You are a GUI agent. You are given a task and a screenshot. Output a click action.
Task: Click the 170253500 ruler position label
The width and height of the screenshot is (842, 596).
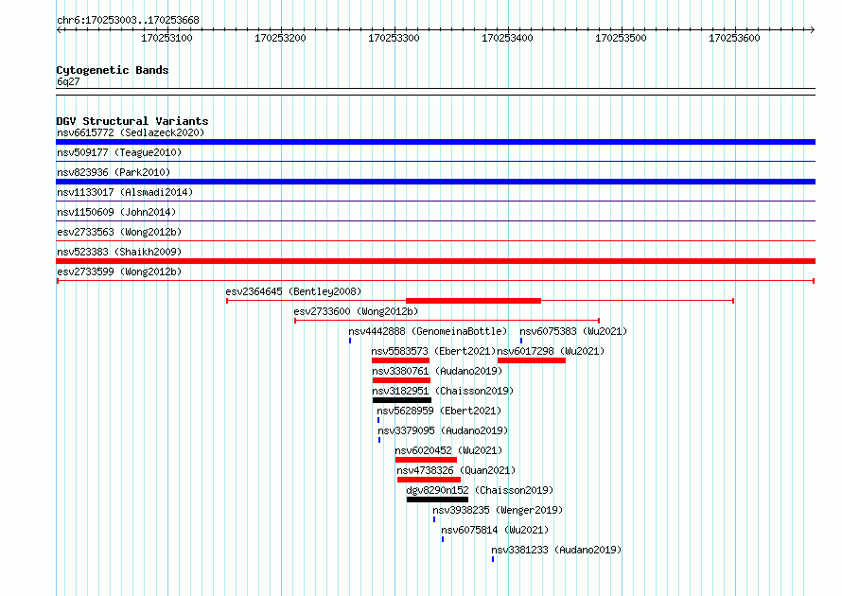tap(621, 38)
